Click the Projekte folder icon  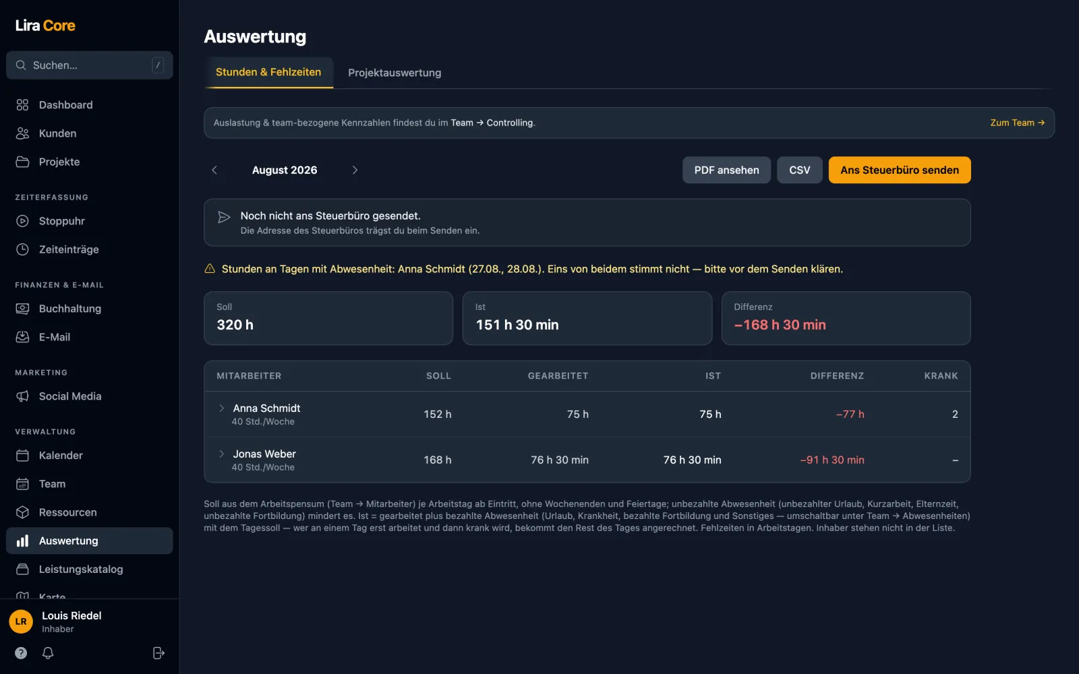(x=22, y=162)
